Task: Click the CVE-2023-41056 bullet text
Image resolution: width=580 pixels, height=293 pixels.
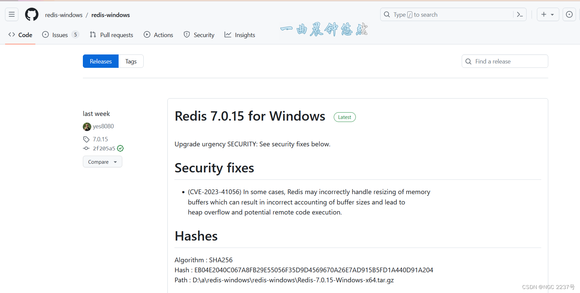Action: [309, 202]
